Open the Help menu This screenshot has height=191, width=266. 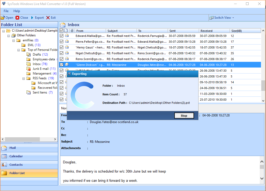pos(17,11)
